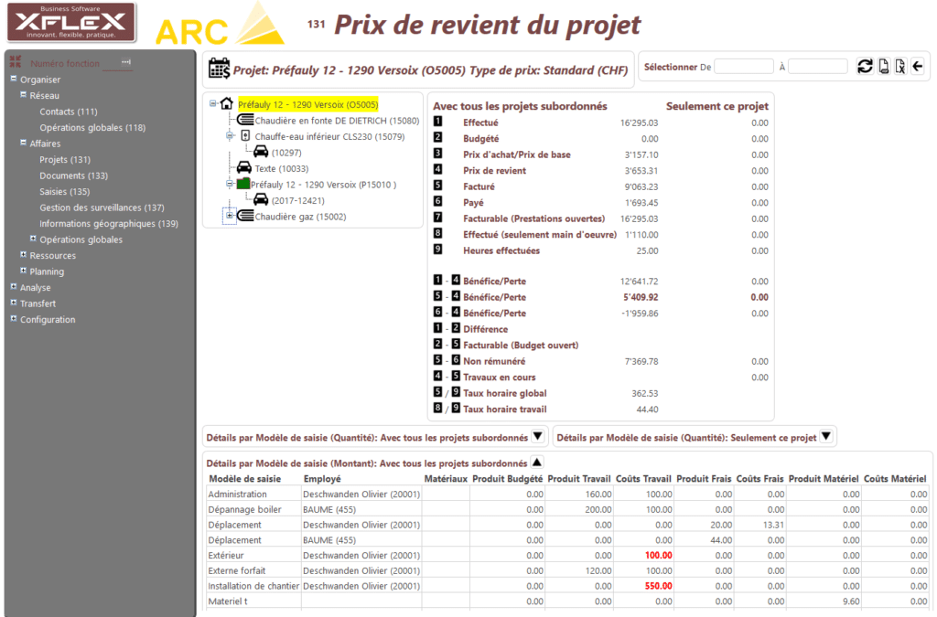This screenshot has height=617, width=937.
Task: Click the number 7 badge next to Facturable (Prestations ouvertes)
Action: (438, 218)
